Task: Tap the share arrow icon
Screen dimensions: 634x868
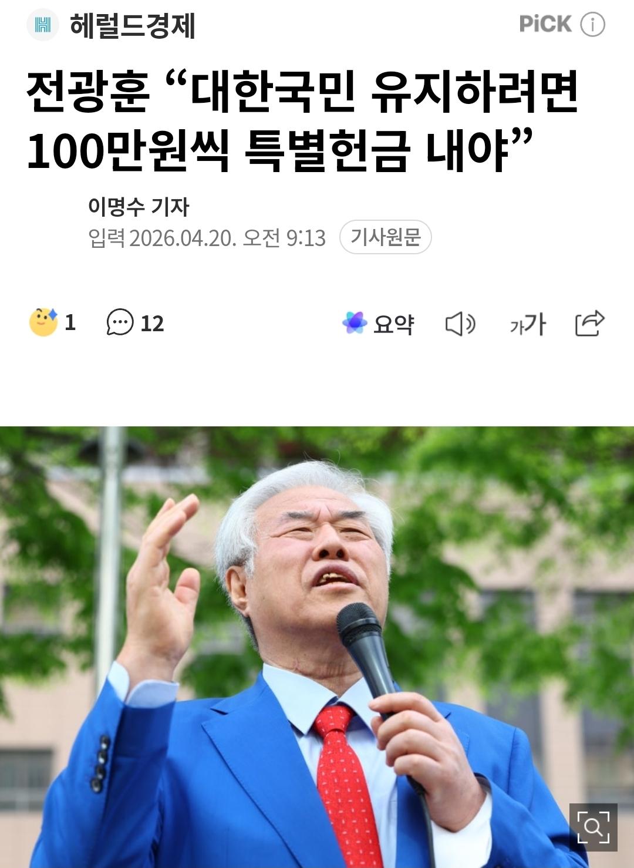Action: pos(589,323)
